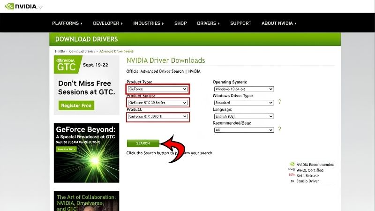
Task: Click Advanced Driver Search breadcrumb
Action: 116,51
